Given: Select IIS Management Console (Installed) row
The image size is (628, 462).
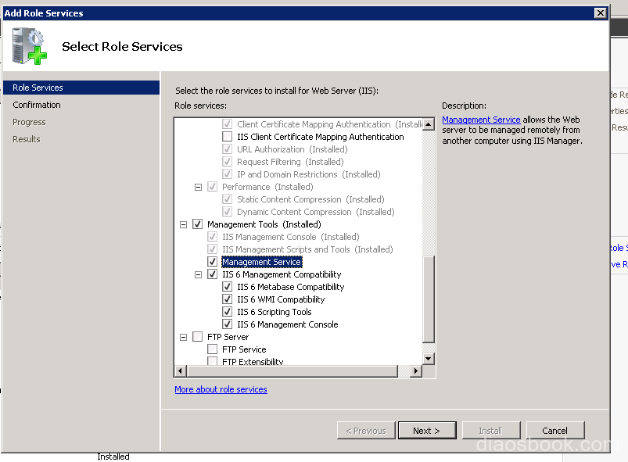Looking at the screenshot, I should tap(290, 237).
